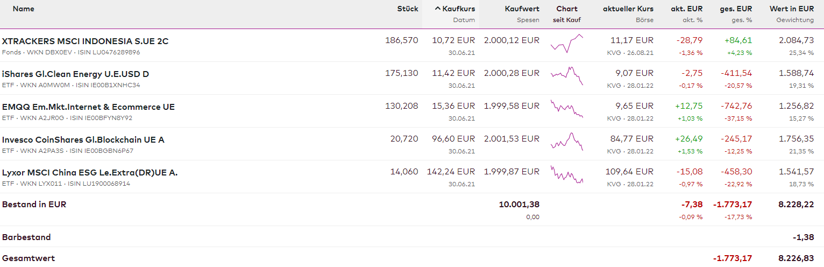This screenshot has height=267, width=824.
Task: Sort by ges. EUR column header
Action: pos(736,9)
